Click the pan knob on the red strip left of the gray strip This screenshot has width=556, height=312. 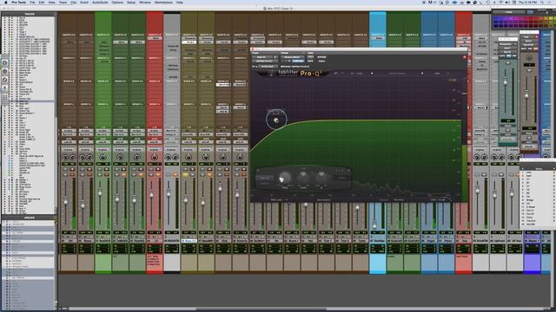pyautogui.click(x=155, y=157)
